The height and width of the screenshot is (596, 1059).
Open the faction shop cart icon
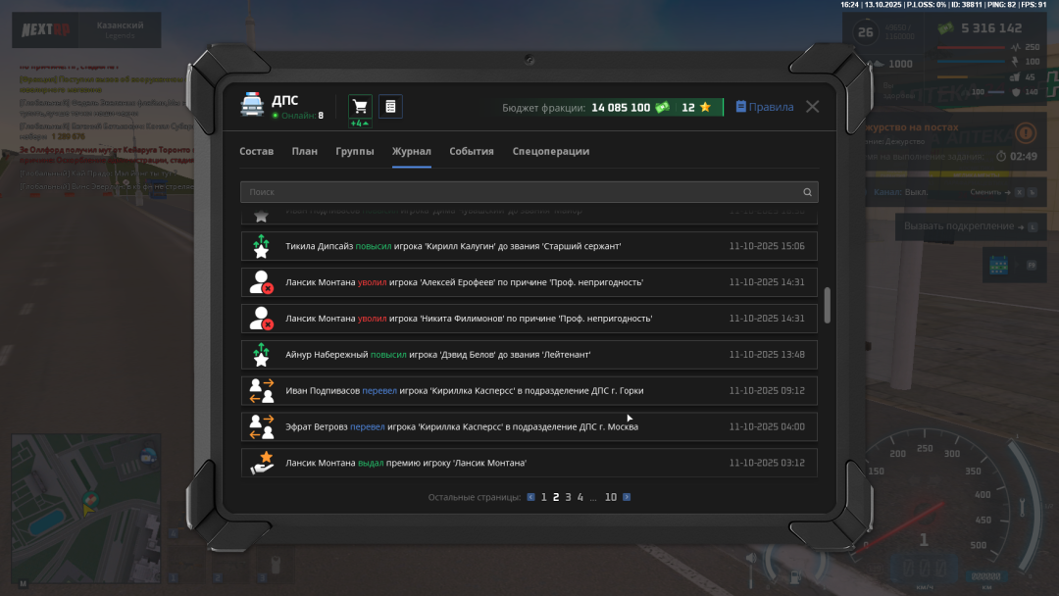(360, 106)
